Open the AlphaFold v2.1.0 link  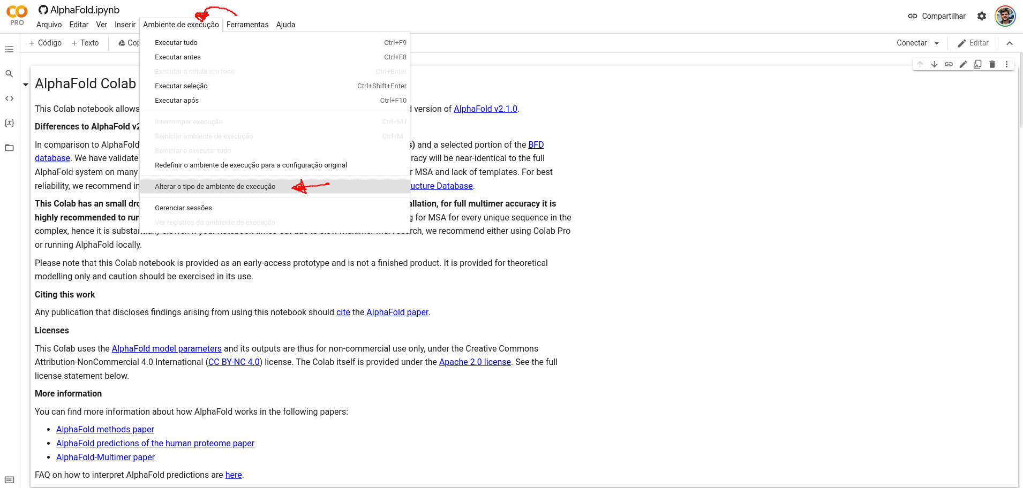pyautogui.click(x=485, y=109)
